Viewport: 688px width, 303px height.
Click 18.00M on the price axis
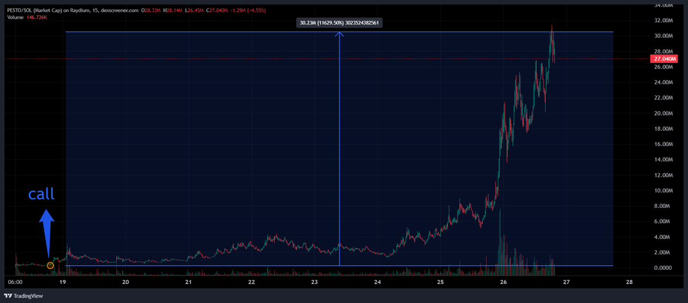click(x=663, y=129)
